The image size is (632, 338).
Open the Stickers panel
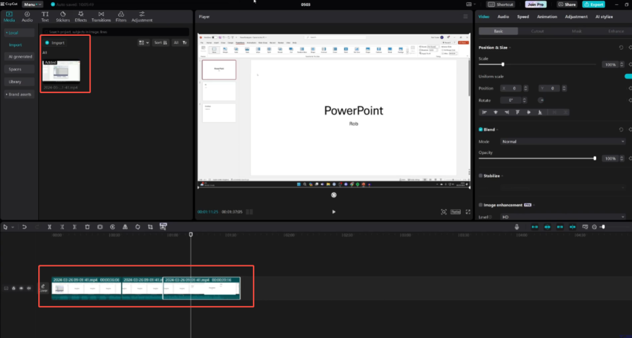(63, 17)
